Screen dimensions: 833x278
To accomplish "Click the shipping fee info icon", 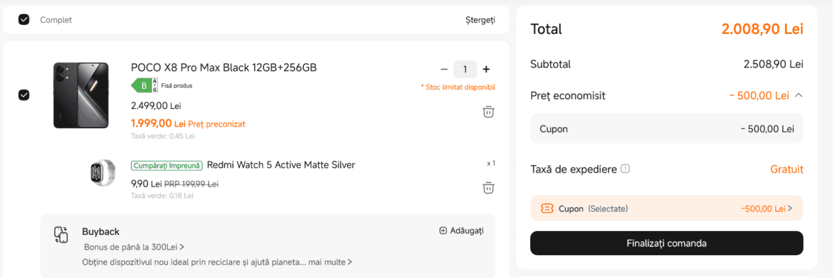I will [x=625, y=168].
